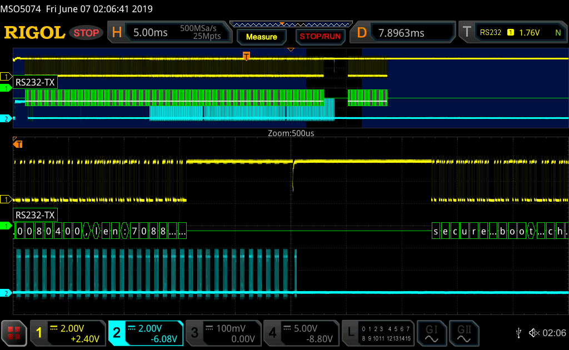The width and height of the screenshot is (569, 350).
Task: Open the Measure menu
Action: coord(261,37)
